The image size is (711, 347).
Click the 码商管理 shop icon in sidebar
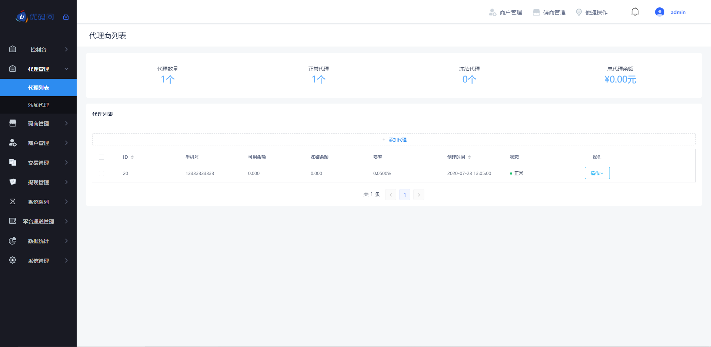click(x=13, y=123)
